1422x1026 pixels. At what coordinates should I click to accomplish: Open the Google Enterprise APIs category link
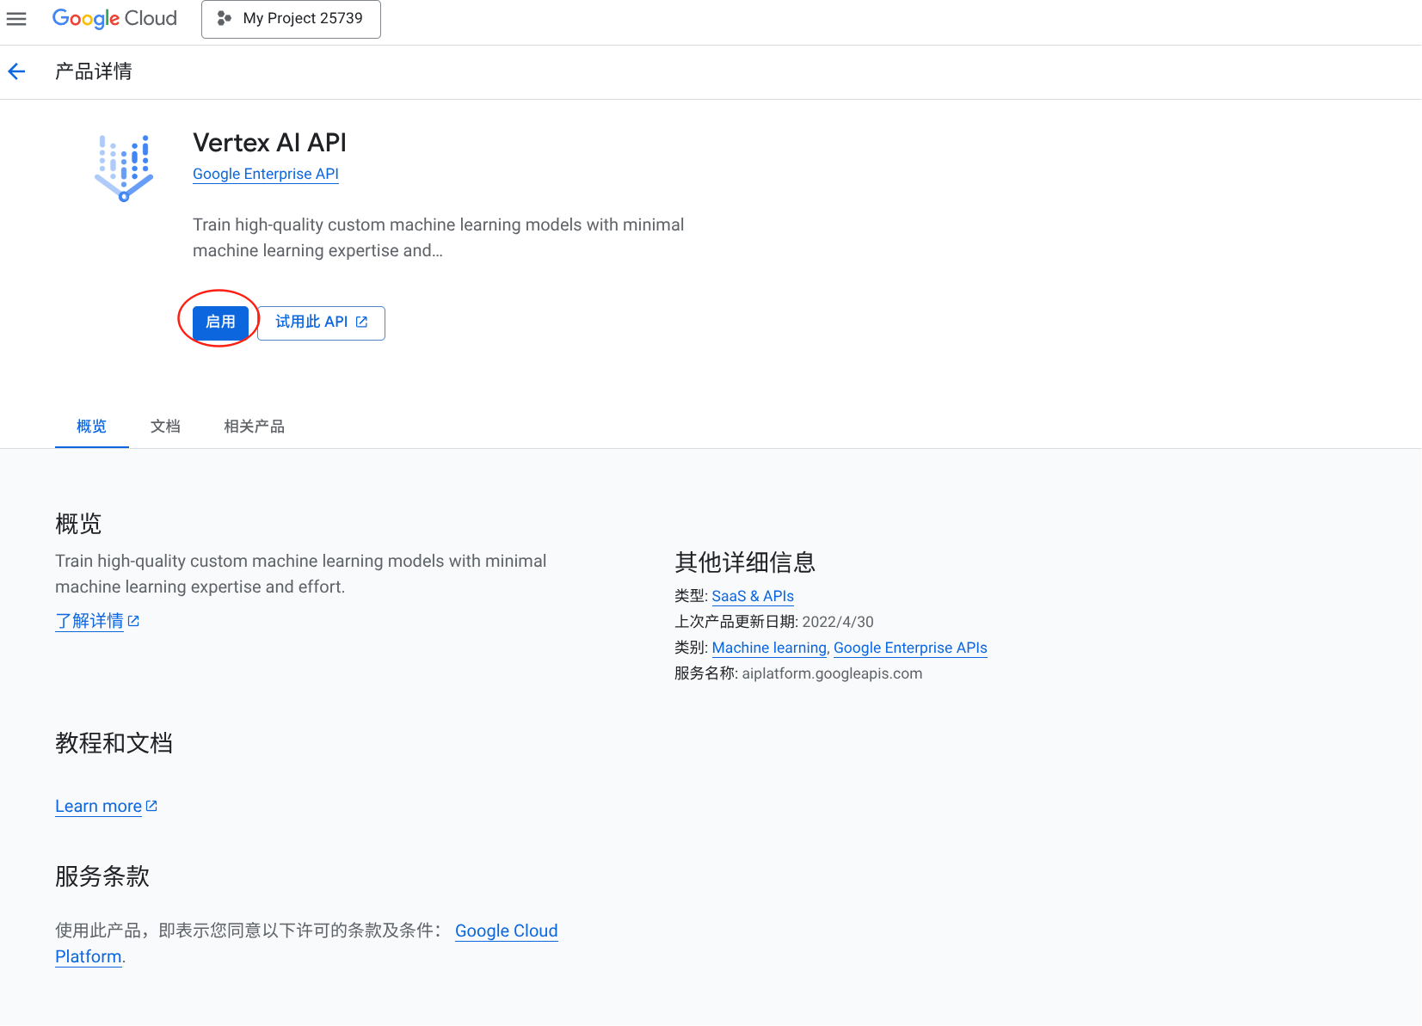[x=909, y=648]
